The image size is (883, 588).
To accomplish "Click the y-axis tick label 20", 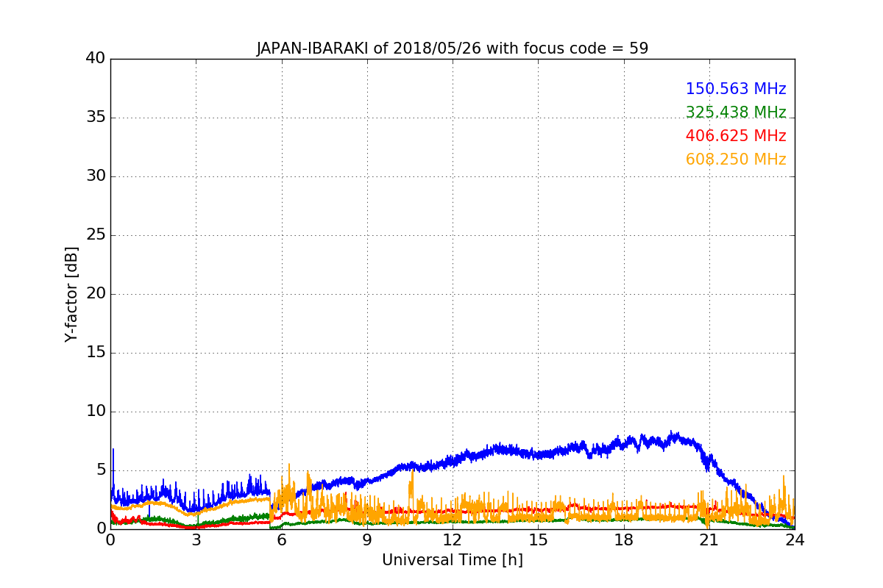I will [x=96, y=294].
